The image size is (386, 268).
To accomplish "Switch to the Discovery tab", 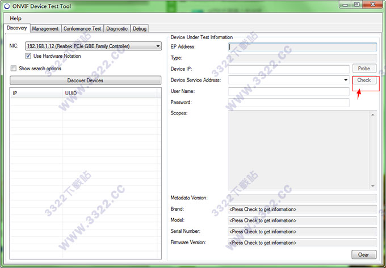I will 16,28.
